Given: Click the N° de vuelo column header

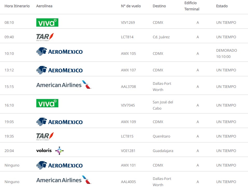Looking at the screenshot, I should click(x=131, y=6).
